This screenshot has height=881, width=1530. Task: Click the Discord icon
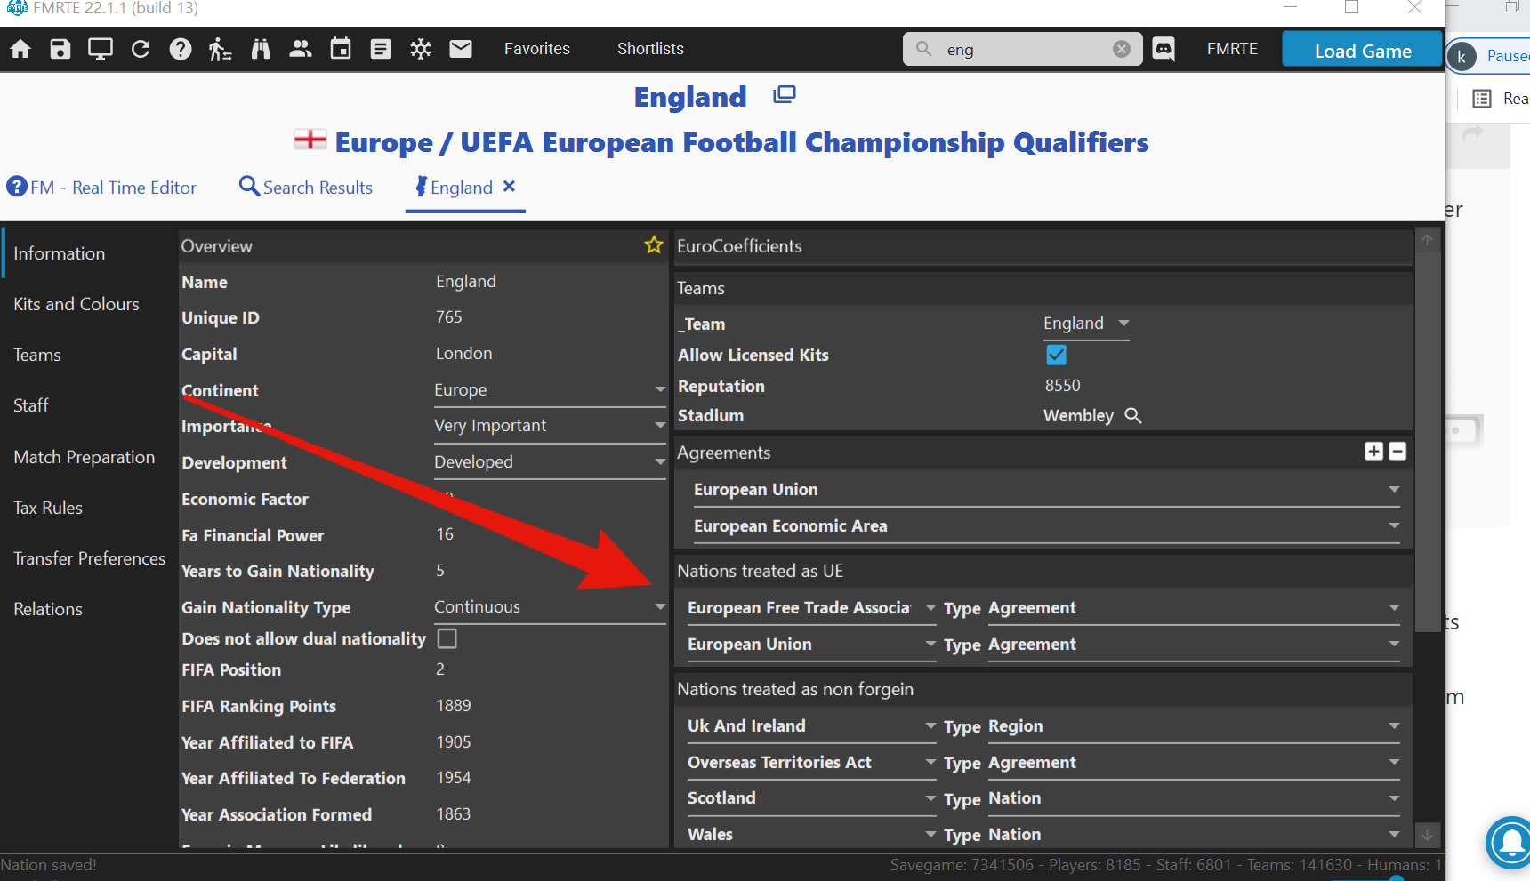coord(1164,49)
